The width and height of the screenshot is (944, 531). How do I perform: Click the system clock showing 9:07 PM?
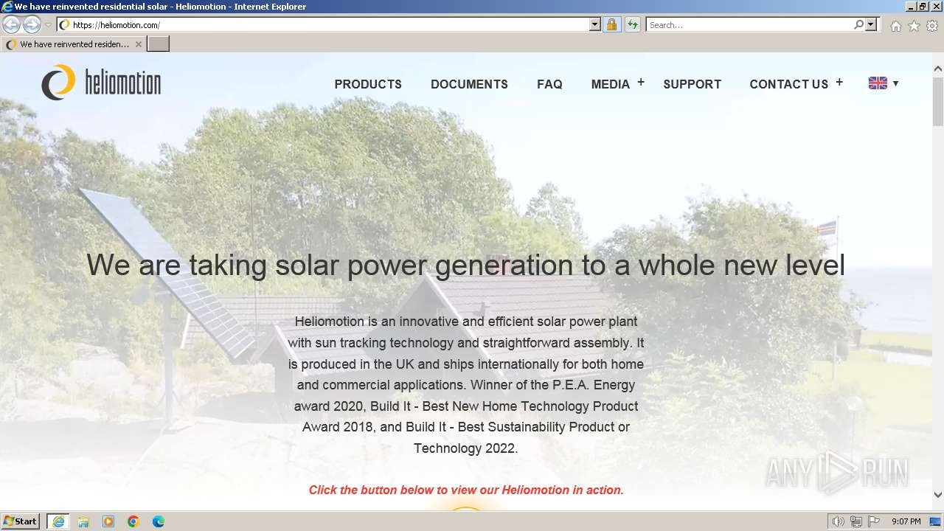[x=906, y=521]
